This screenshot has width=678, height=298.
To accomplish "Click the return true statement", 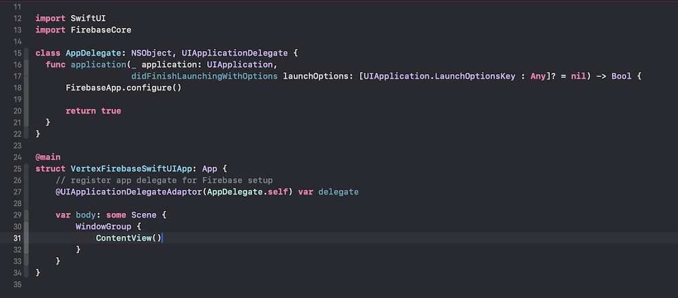I will (93, 111).
